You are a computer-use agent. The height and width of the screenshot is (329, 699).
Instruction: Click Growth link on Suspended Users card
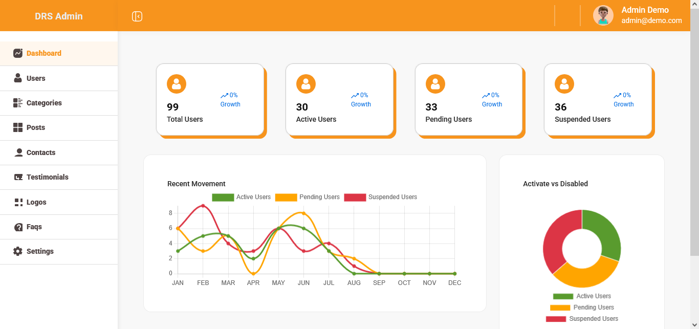pos(623,104)
